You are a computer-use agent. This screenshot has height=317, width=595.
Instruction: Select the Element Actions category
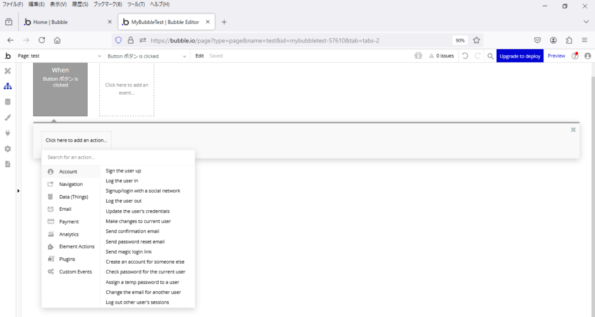70,247
